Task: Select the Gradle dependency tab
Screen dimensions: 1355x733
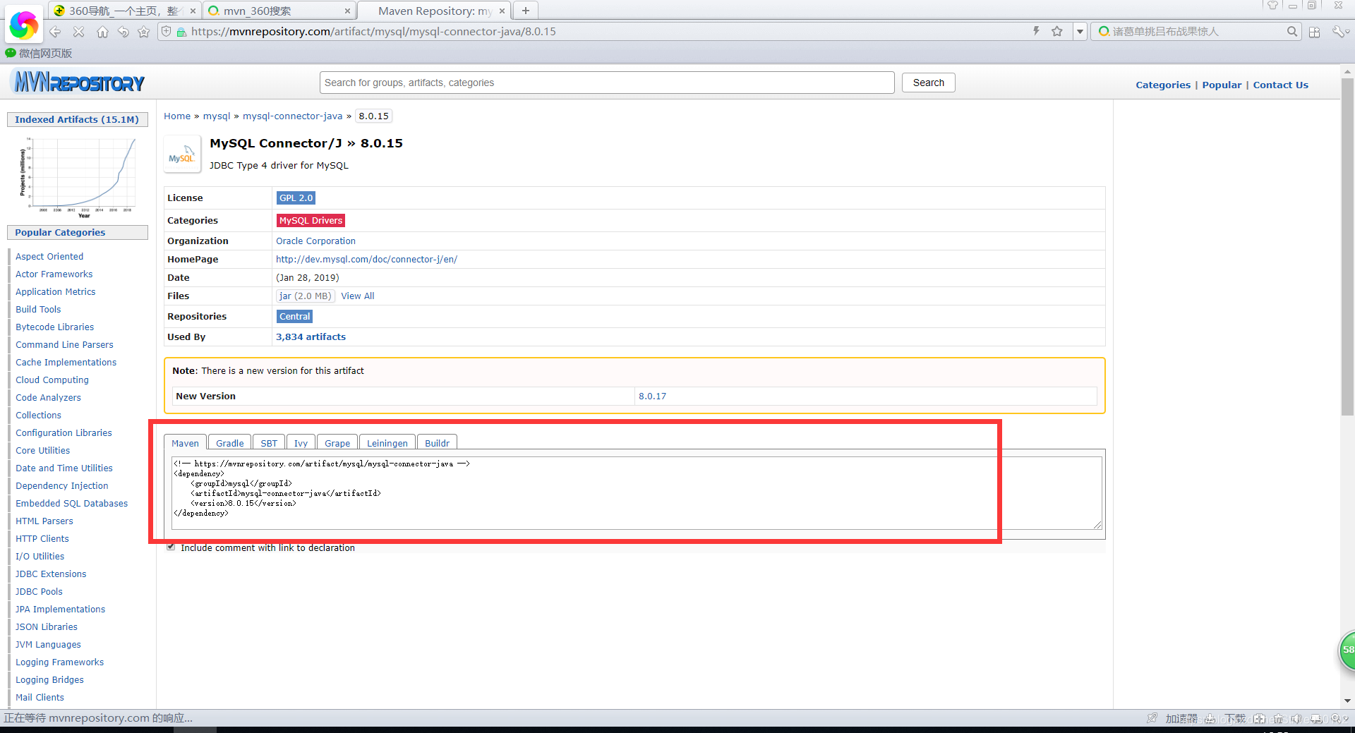Action: (x=229, y=443)
